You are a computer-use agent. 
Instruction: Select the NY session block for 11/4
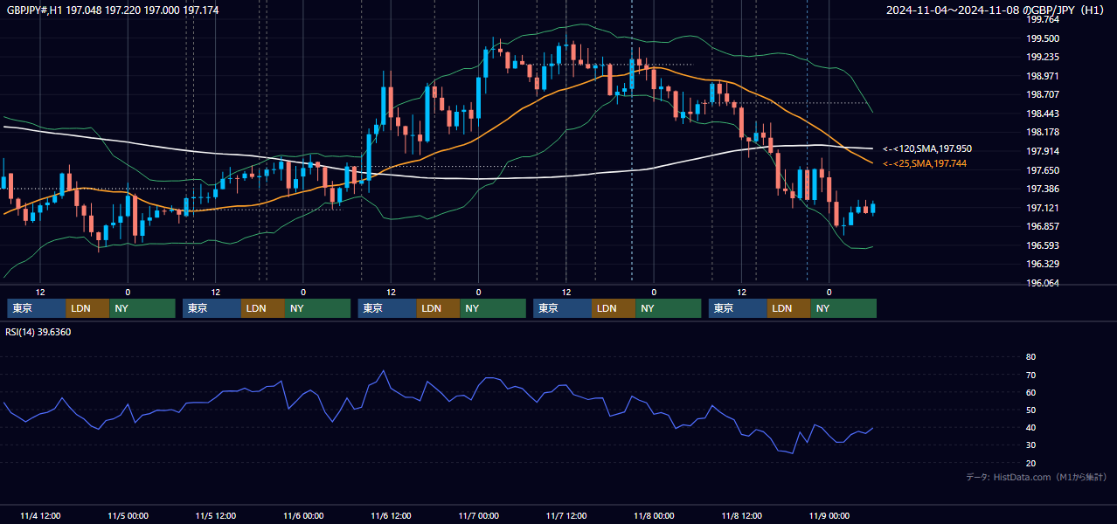coord(142,308)
